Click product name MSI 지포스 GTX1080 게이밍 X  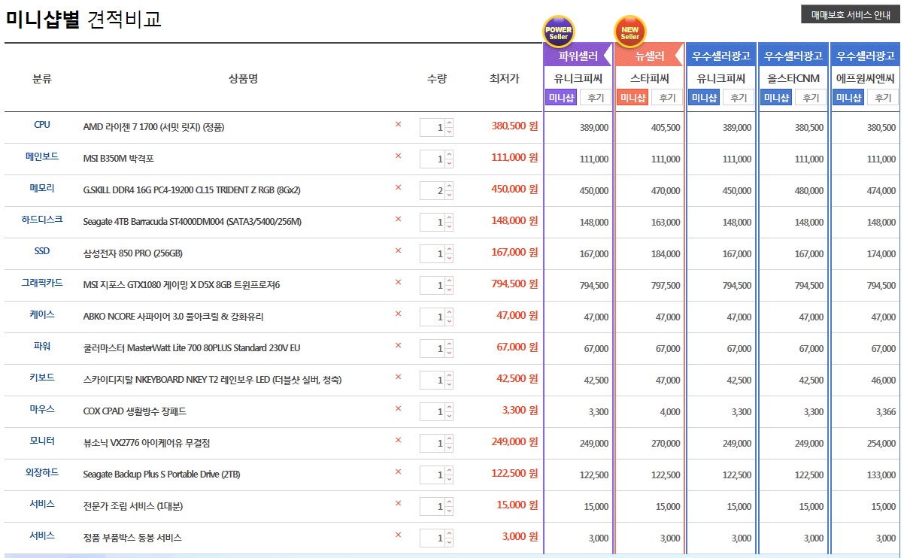click(181, 285)
